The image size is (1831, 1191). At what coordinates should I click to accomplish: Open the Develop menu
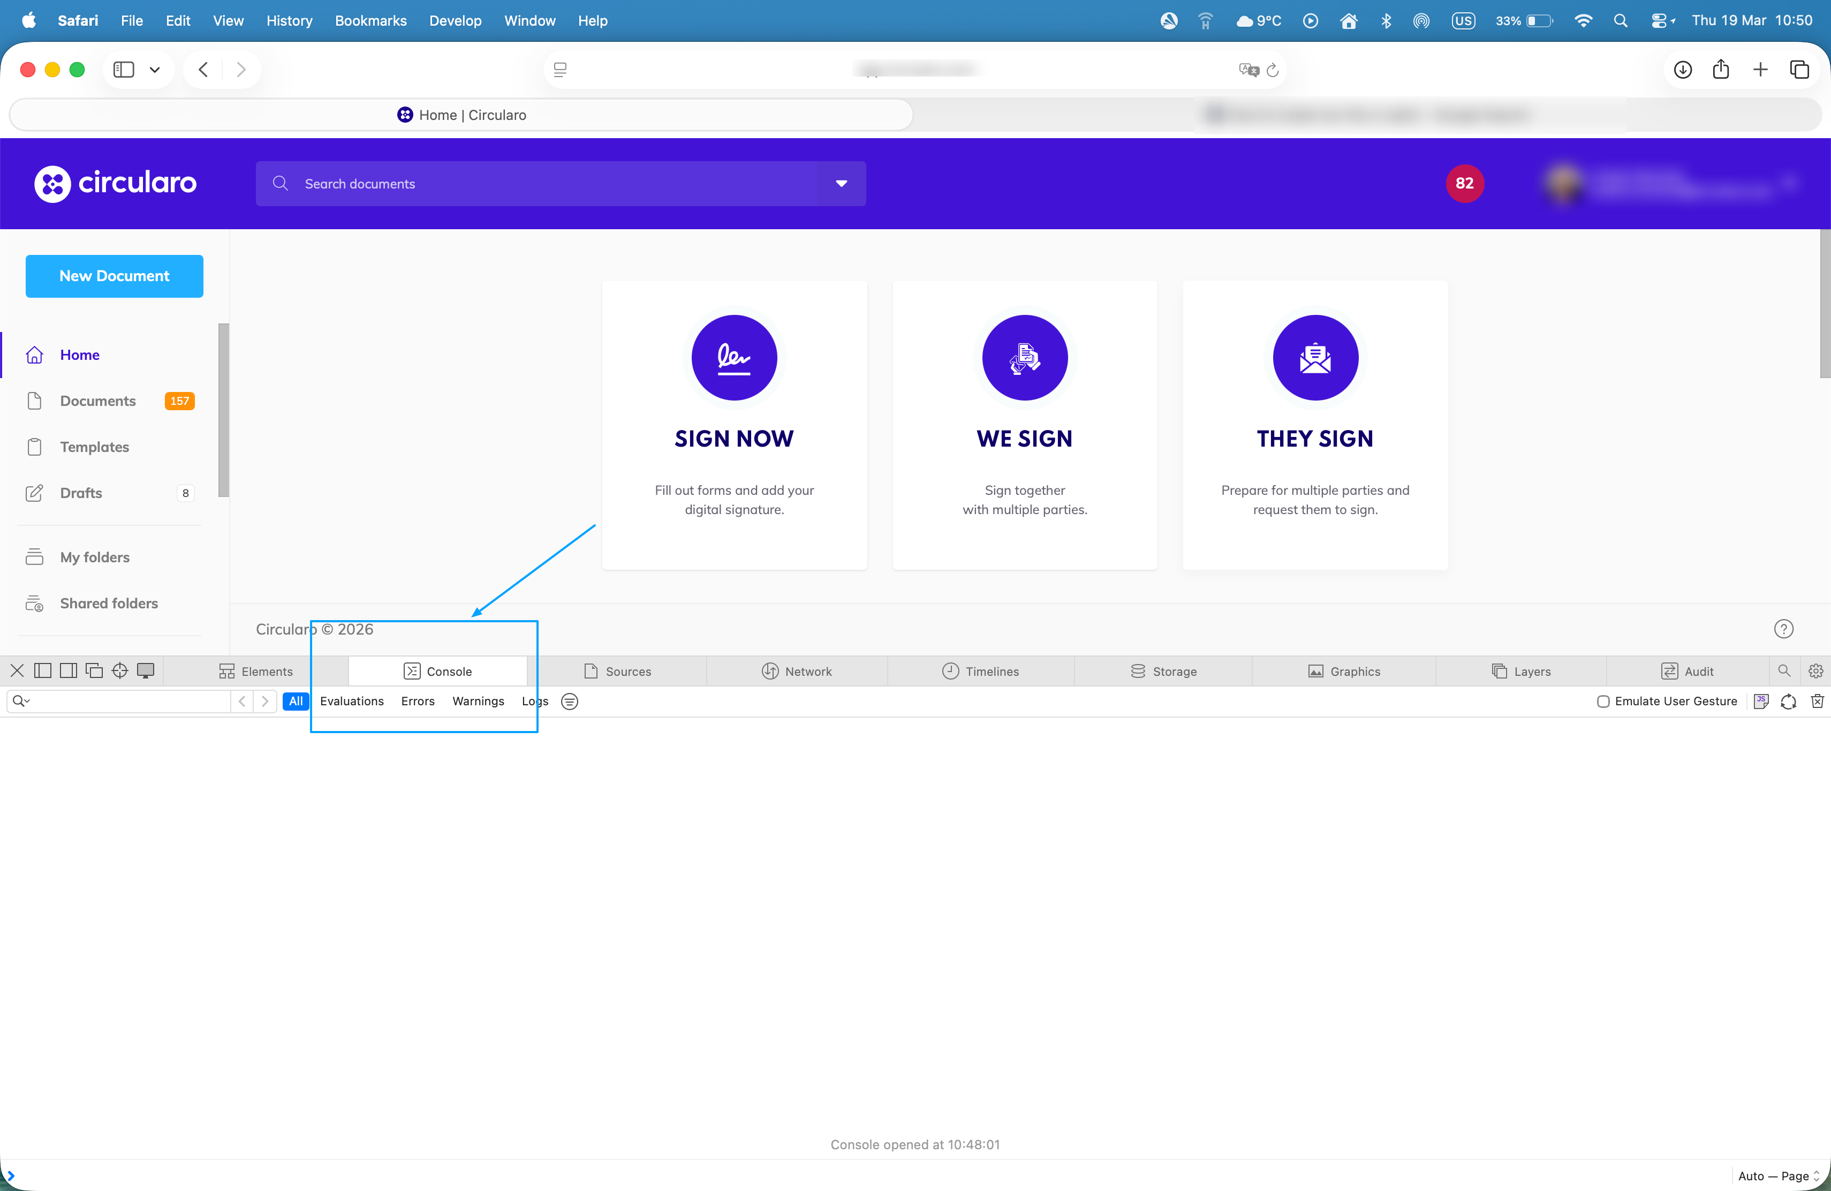pyautogui.click(x=455, y=21)
